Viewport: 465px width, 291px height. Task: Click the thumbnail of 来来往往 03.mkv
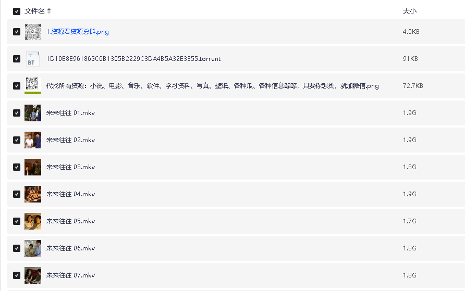(32, 167)
